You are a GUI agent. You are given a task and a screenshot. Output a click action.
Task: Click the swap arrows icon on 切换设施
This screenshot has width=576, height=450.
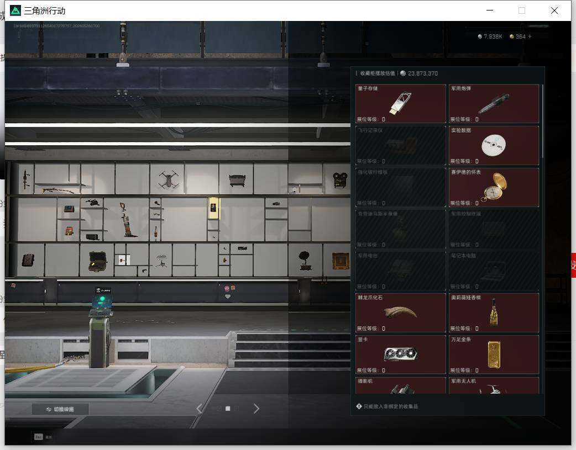[x=49, y=409]
